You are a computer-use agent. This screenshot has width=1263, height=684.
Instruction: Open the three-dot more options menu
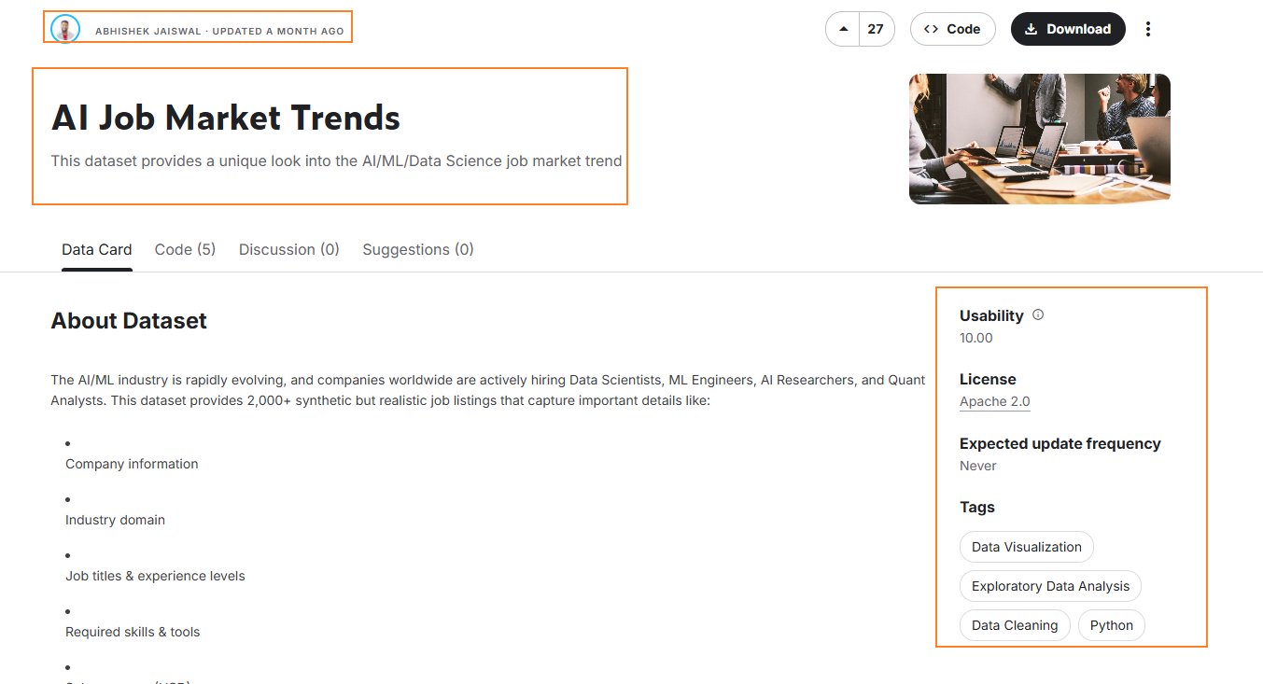pos(1148,29)
